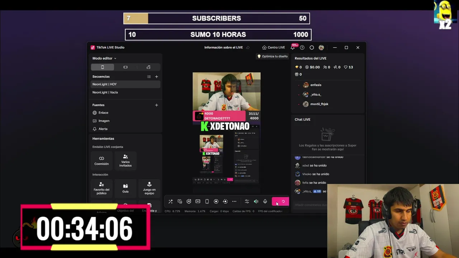Click the dashed-circle replay record icon
The width and height of the screenshot is (459, 258).
tap(225, 201)
